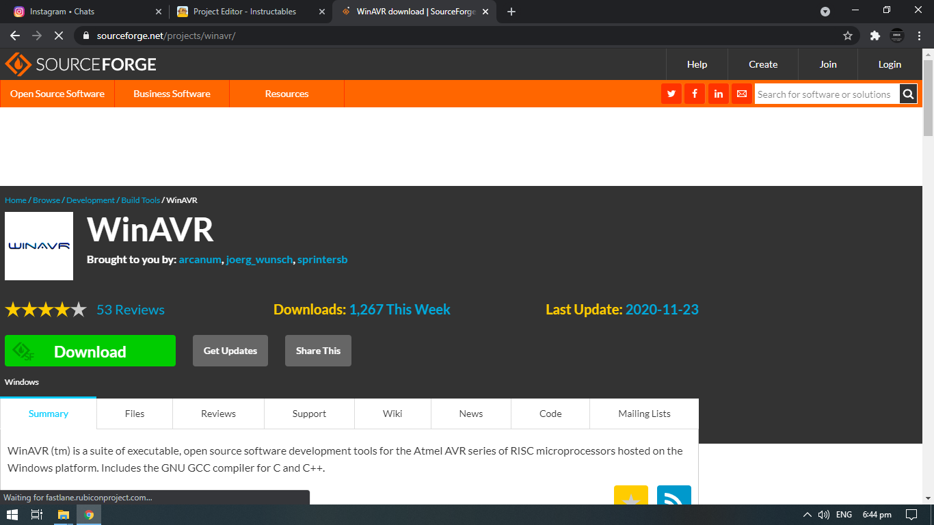Image resolution: width=934 pixels, height=525 pixels.
Task: Open the SourceForge Facebook icon
Action: point(695,94)
